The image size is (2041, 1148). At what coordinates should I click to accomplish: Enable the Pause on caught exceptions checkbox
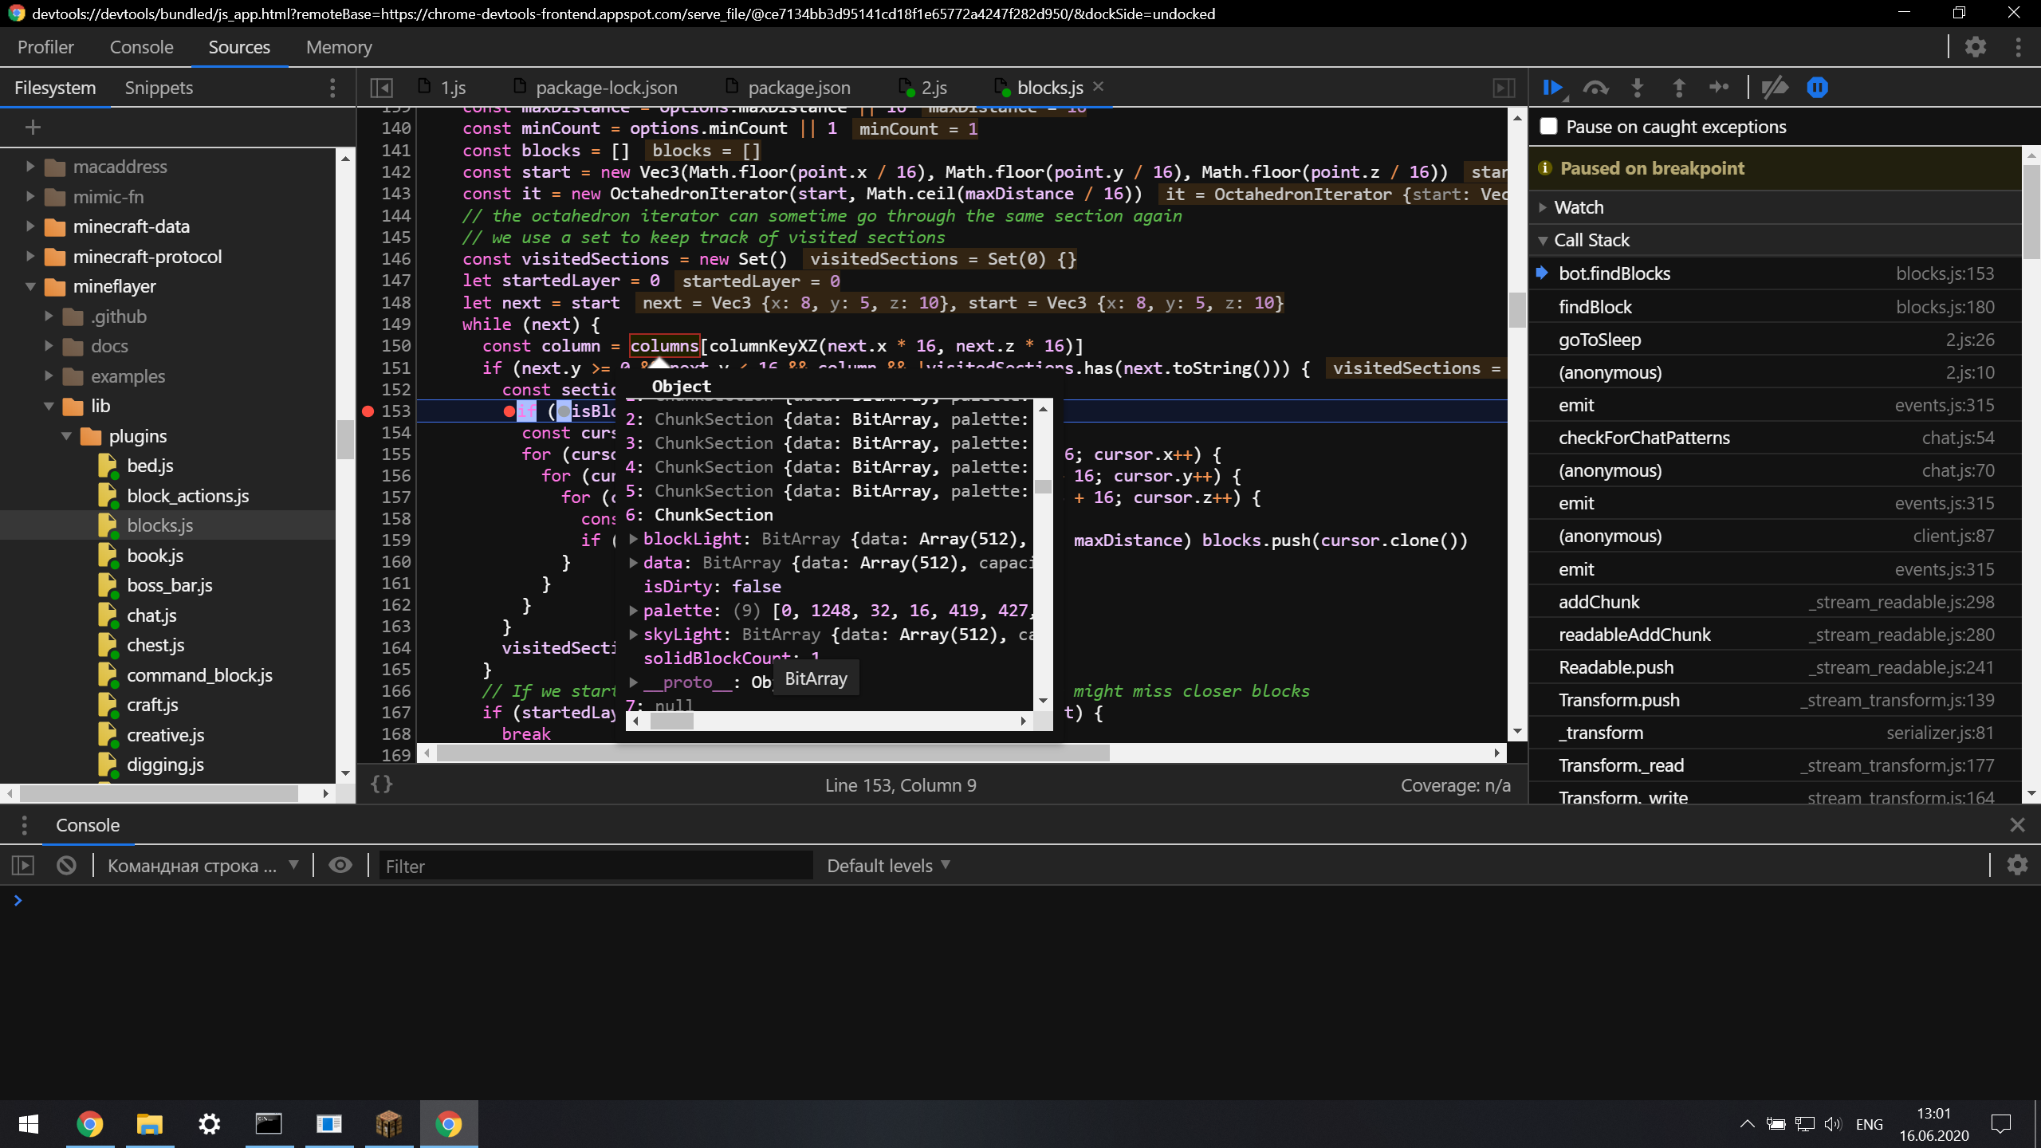1547,126
